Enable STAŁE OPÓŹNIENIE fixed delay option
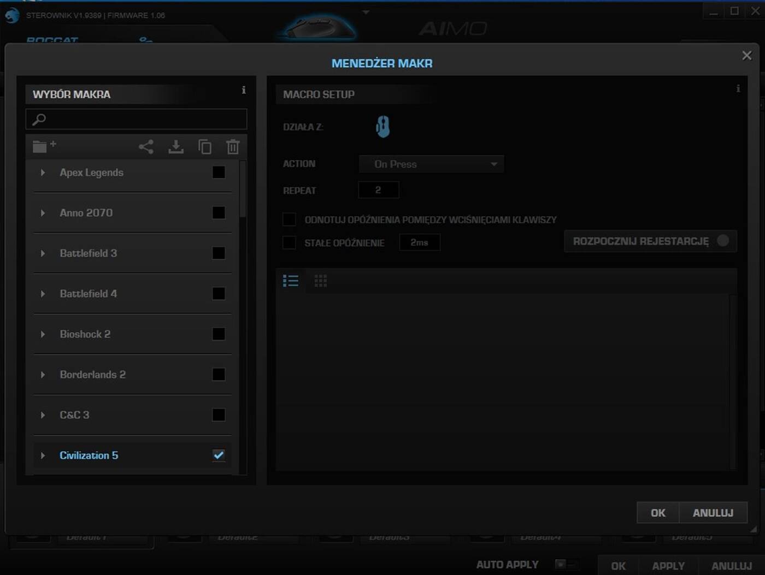Viewport: 765px width, 575px height. pyautogui.click(x=289, y=242)
